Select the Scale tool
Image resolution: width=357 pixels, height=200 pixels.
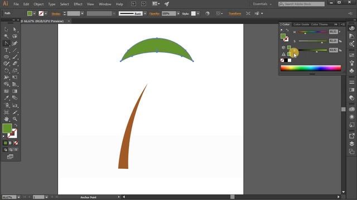coord(15,71)
